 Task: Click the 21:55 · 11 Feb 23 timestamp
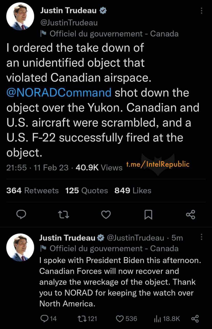[x=37, y=168]
